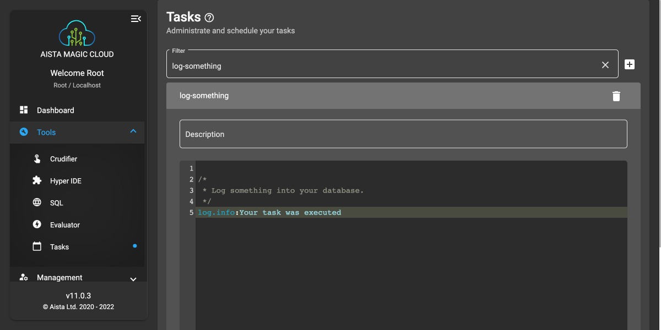
Task: Open the SQL menu item
Action: click(x=77, y=203)
